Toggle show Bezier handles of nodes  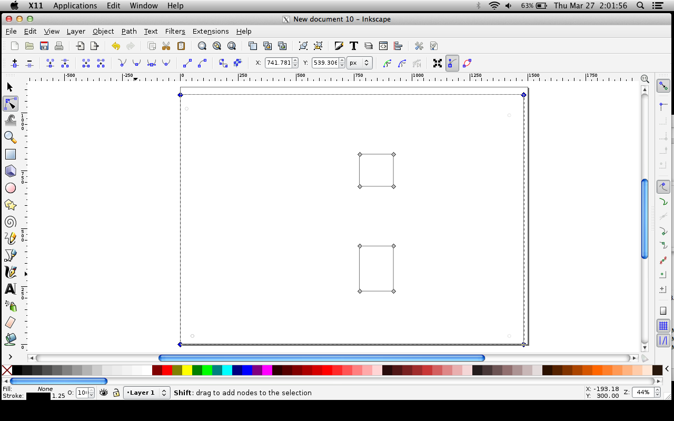tap(452, 63)
